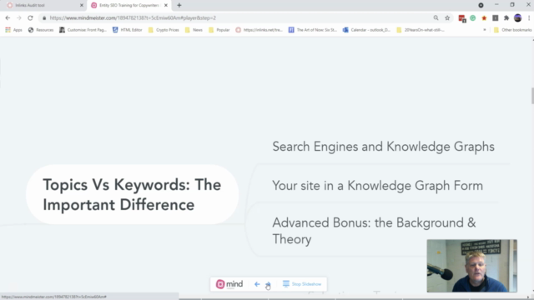Click the Search Engines and Knowledge Graphs topic
534x300 pixels.
pos(383,147)
